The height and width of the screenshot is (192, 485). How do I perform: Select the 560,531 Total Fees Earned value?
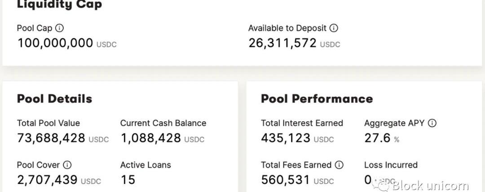285,179
